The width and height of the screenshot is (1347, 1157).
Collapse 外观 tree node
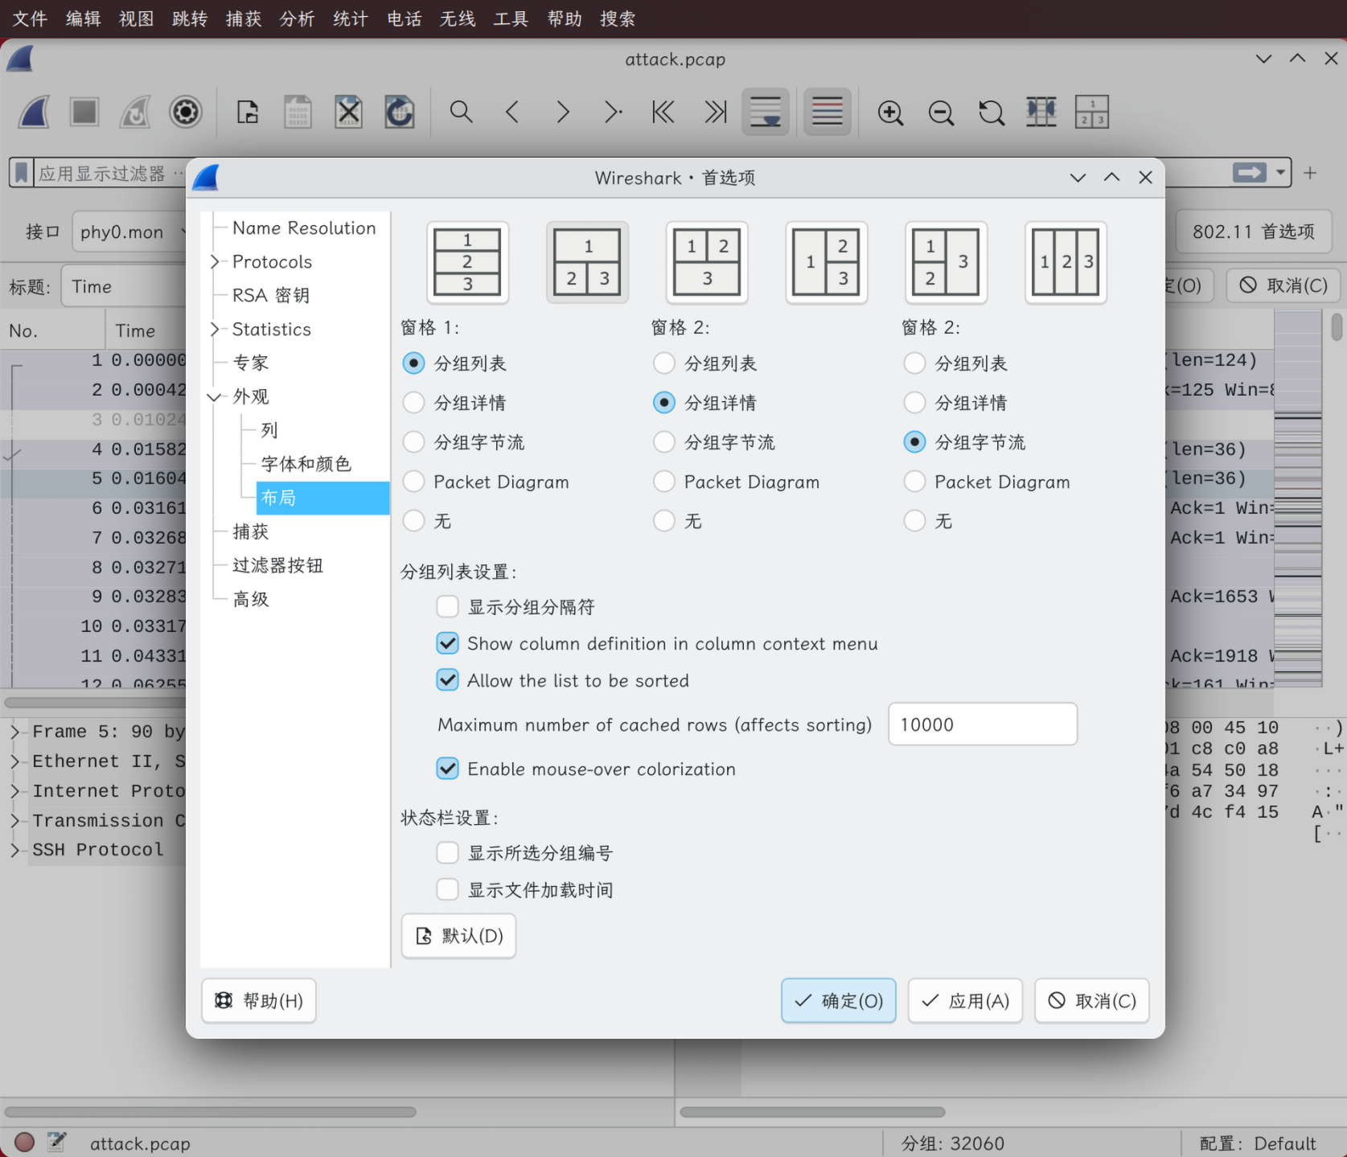click(x=215, y=396)
